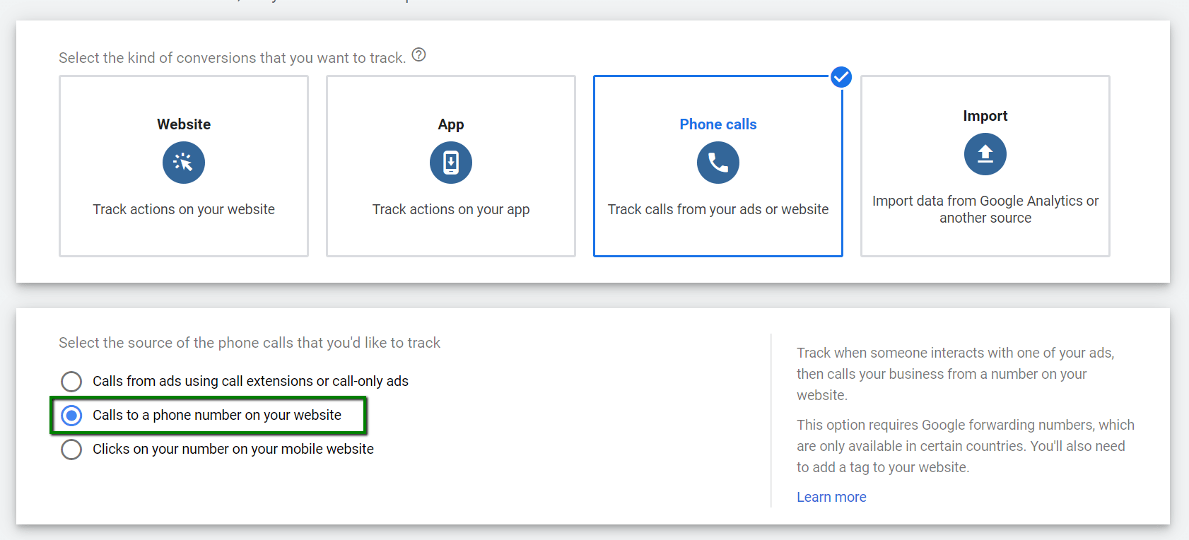The height and width of the screenshot is (540, 1189).
Task: Click the blue checkmark badge on Phone calls
Action: pos(841,77)
